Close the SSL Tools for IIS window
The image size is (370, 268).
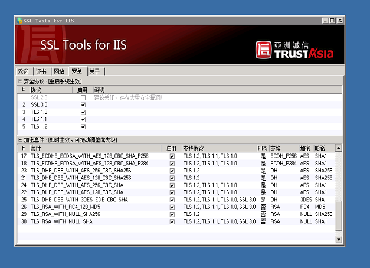tap(340, 21)
